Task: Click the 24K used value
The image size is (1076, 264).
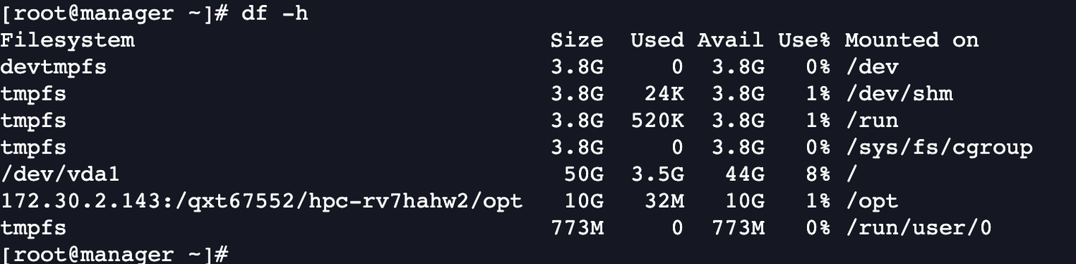Action: point(664,94)
